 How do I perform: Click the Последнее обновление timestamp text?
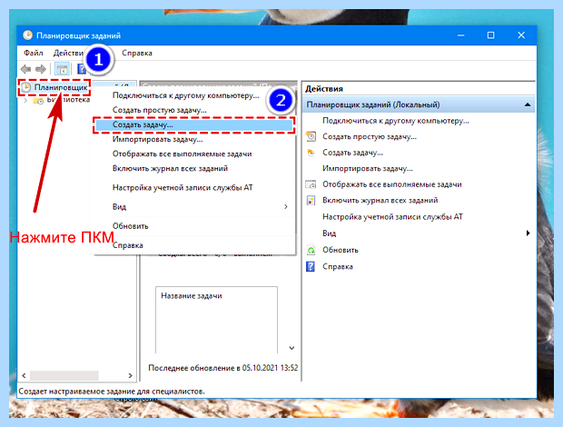pos(223,368)
